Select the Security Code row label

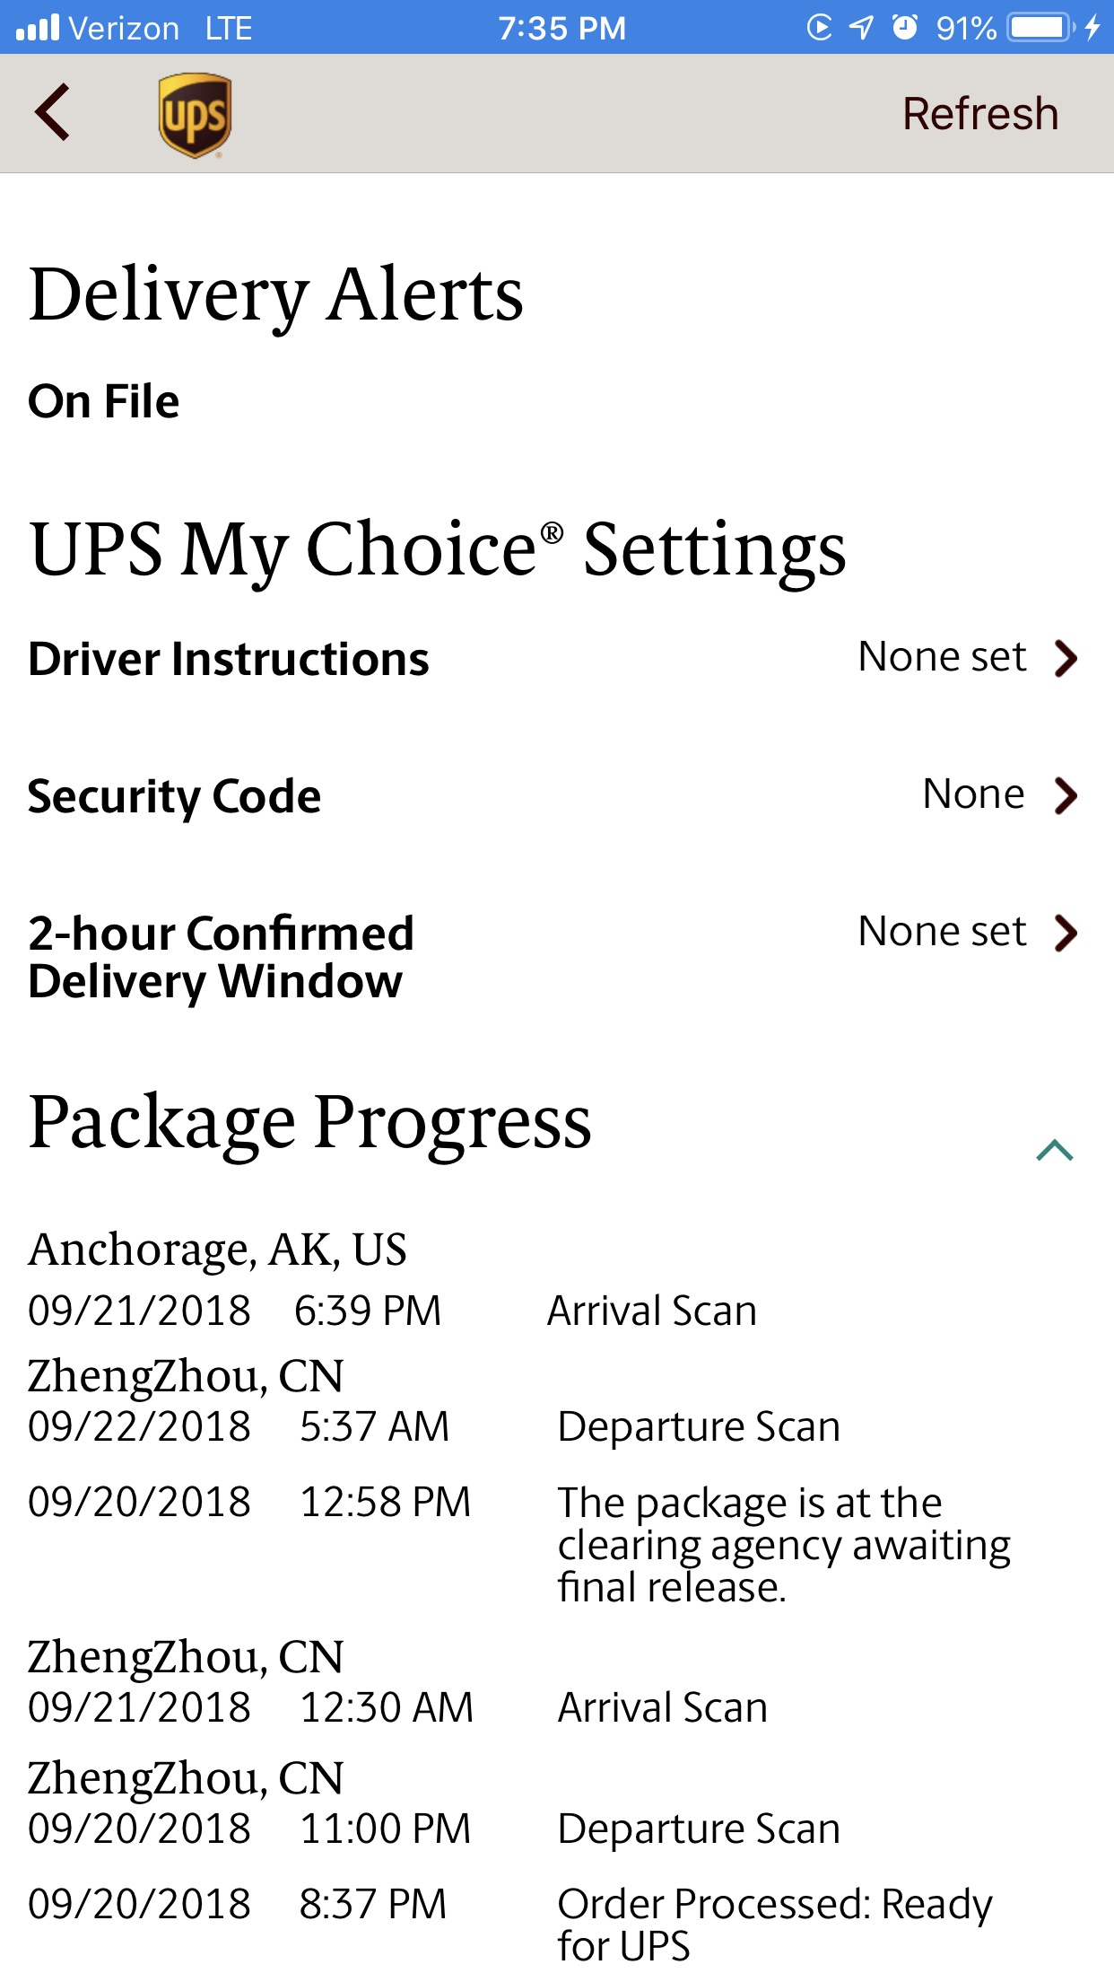coord(174,796)
